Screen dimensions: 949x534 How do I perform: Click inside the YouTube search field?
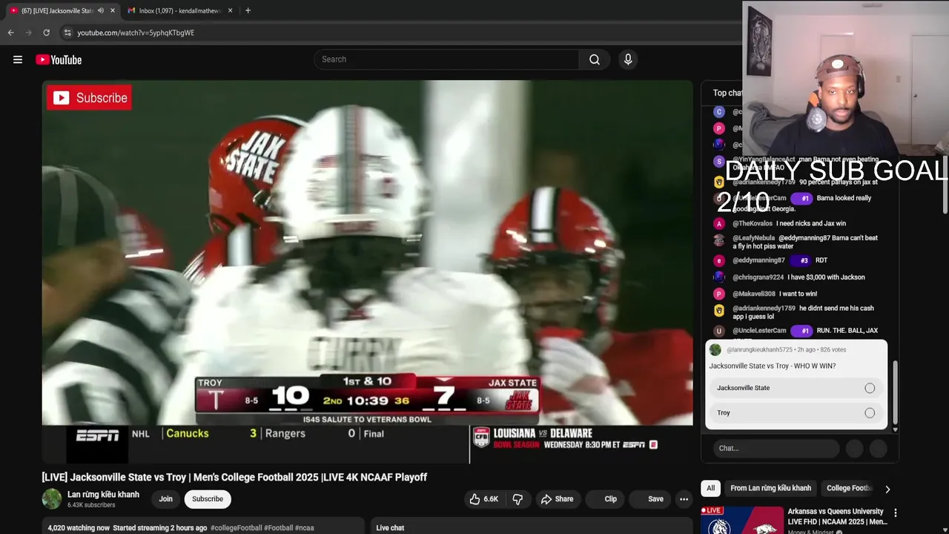pos(446,59)
